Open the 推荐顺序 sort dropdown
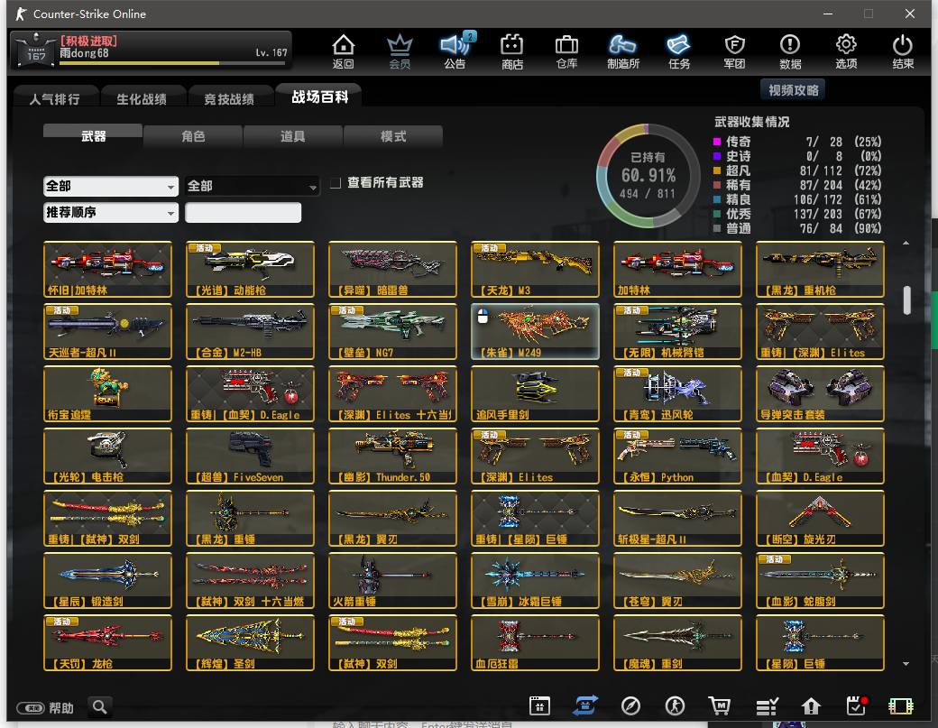 tap(111, 212)
